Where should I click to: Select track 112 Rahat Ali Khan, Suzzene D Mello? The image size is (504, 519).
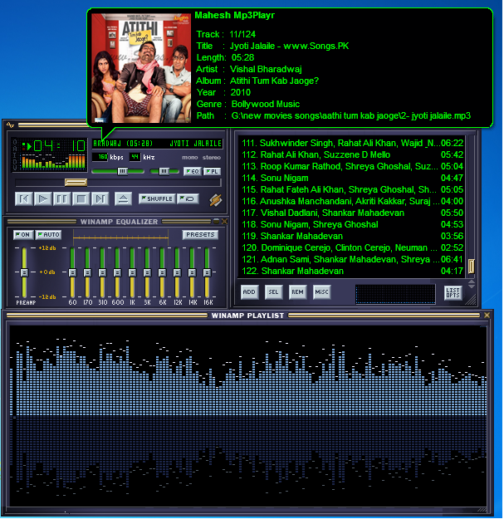352,155
